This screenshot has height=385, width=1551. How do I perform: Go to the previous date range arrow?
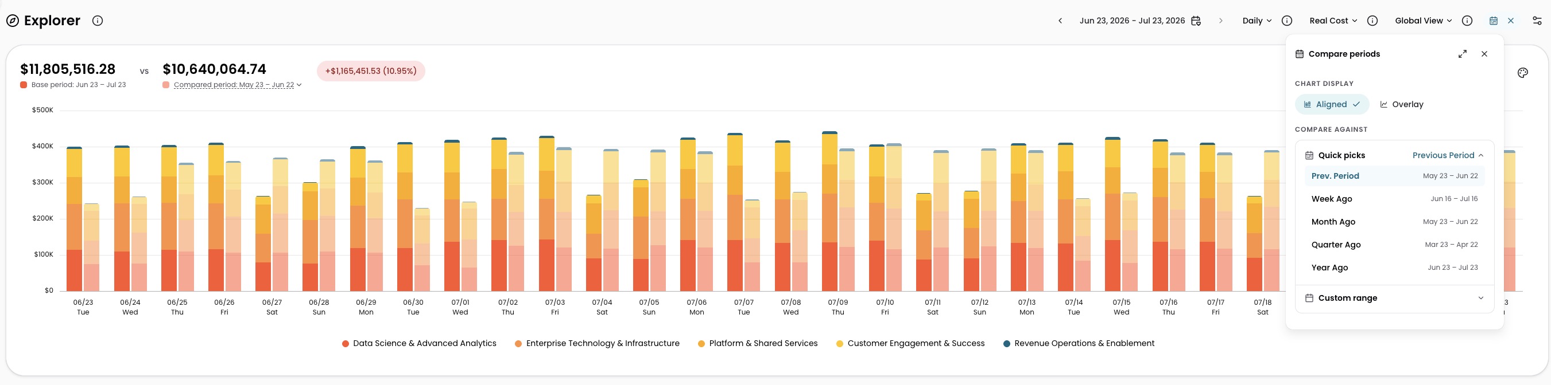tap(1060, 21)
